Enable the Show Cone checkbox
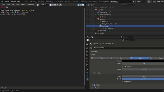Screen dimensions: 164x92 pos(122,82)
